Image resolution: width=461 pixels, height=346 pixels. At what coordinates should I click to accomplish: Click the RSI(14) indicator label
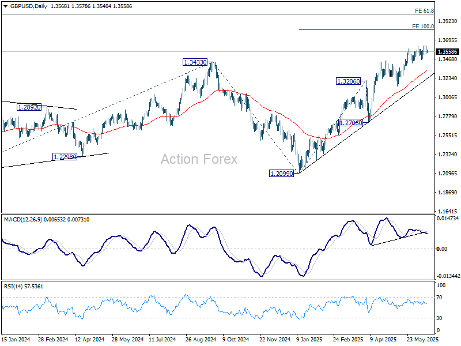(x=14, y=287)
